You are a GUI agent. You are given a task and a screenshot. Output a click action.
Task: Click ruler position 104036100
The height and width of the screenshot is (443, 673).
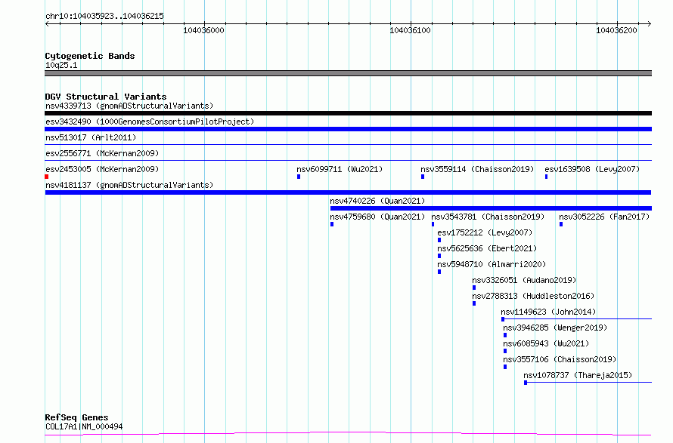click(411, 30)
